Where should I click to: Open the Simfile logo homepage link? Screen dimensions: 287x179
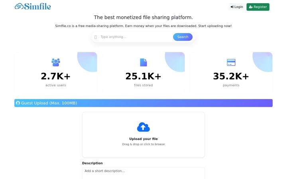click(33, 7)
